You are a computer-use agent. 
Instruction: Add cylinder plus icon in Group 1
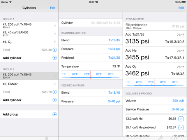[x=55, y=58]
